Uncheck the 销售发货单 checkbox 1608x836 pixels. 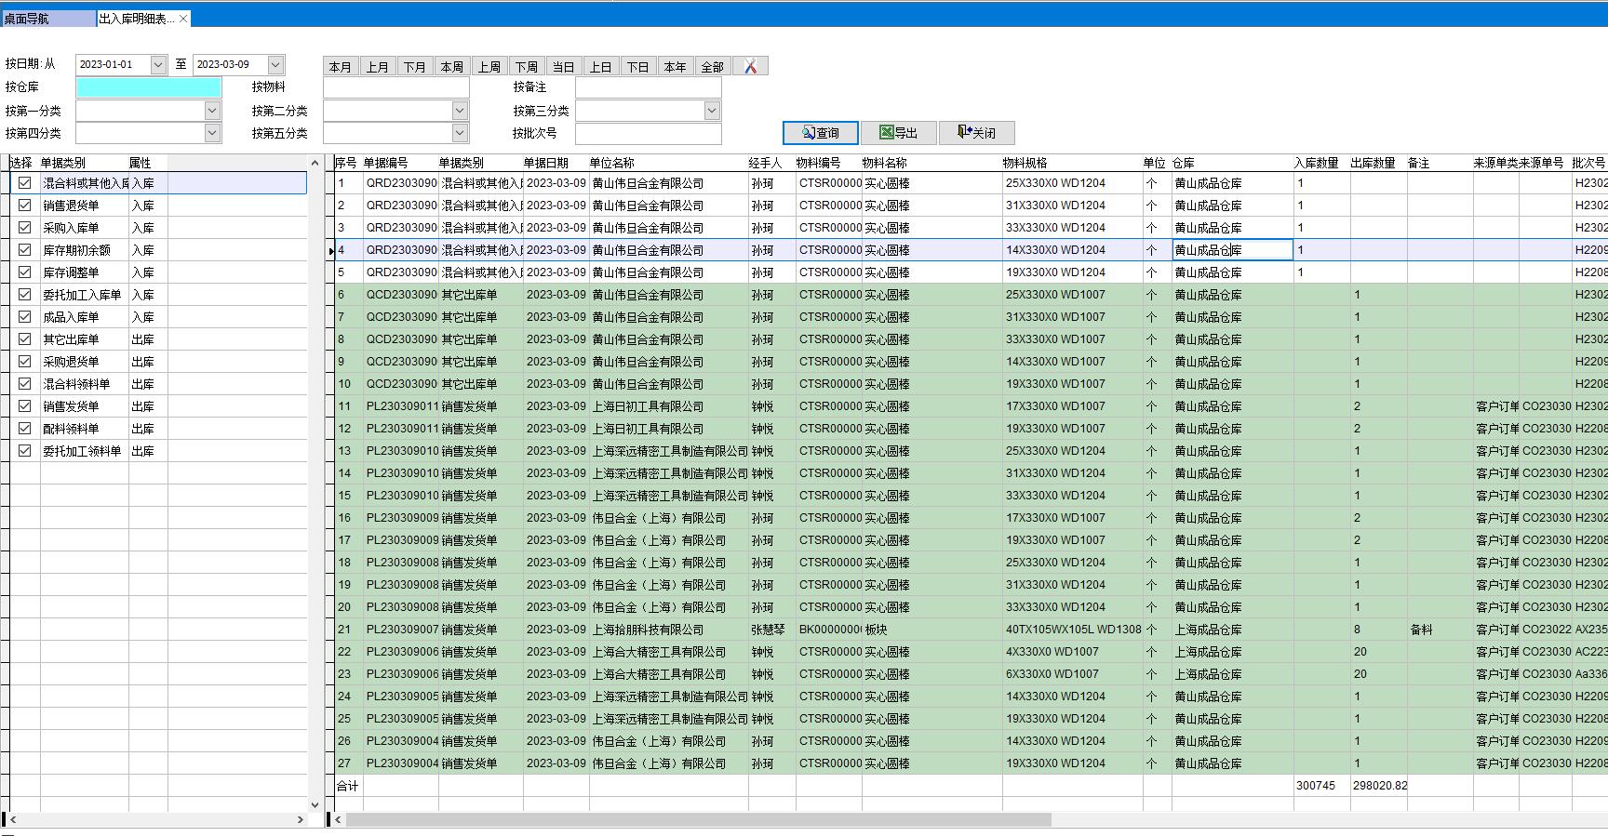point(25,406)
